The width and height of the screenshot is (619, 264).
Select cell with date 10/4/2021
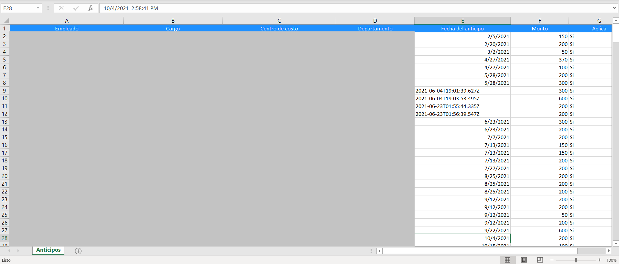[x=462, y=238]
